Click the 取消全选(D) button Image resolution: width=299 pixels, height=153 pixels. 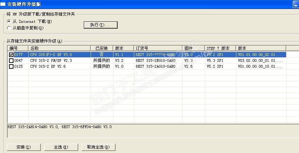(x=98, y=147)
